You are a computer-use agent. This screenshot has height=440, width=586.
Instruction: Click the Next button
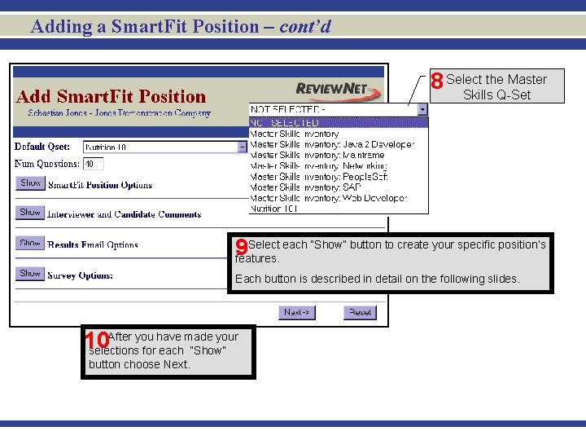[x=297, y=312]
